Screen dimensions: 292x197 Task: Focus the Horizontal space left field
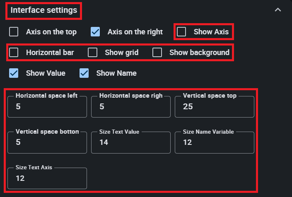[x=47, y=107]
